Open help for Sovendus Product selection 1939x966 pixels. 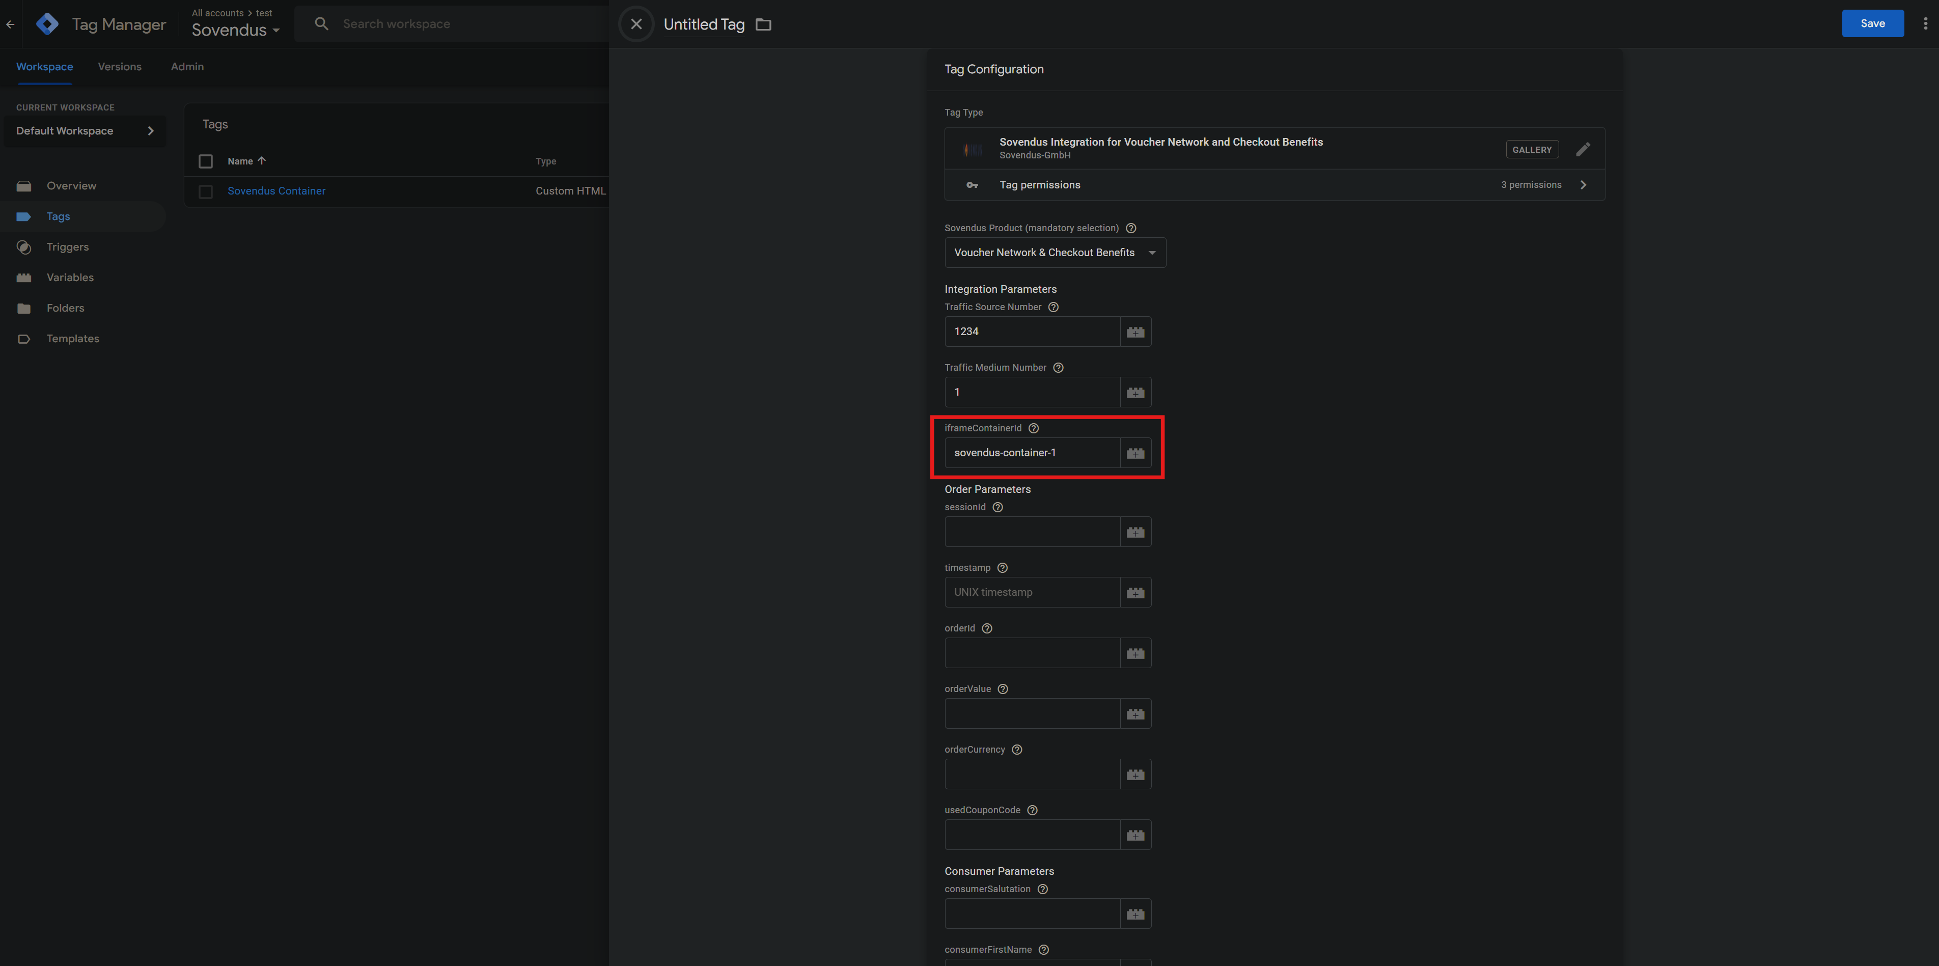tap(1130, 228)
